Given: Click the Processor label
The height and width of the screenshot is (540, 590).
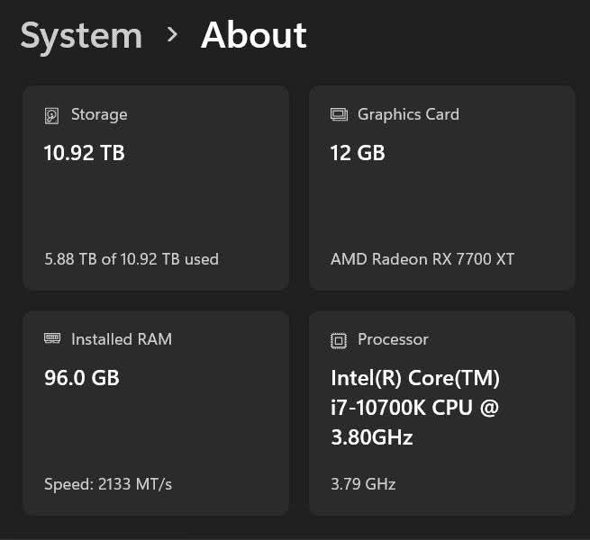Looking at the screenshot, I should 393,339.
